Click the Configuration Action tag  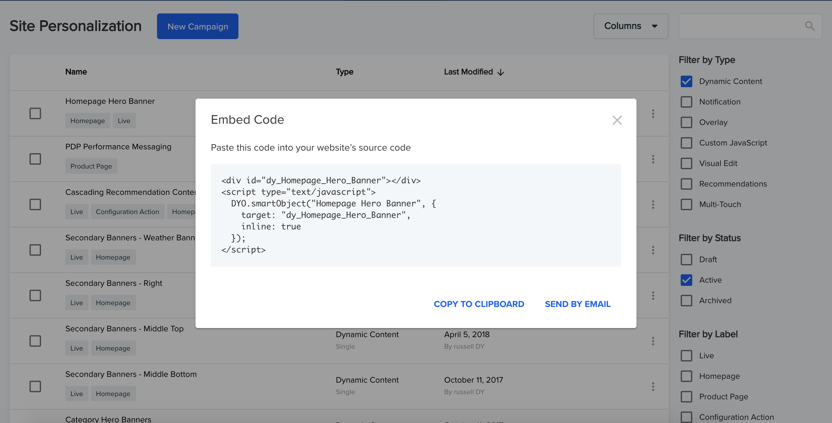tap(127, 212)
